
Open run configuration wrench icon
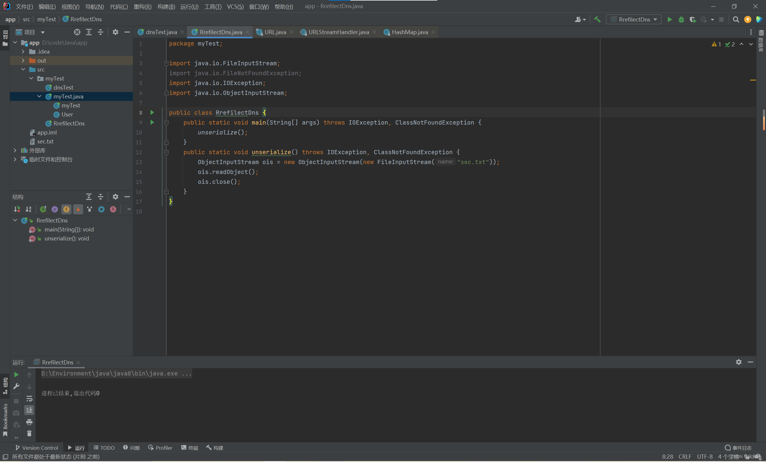[16, 387]
